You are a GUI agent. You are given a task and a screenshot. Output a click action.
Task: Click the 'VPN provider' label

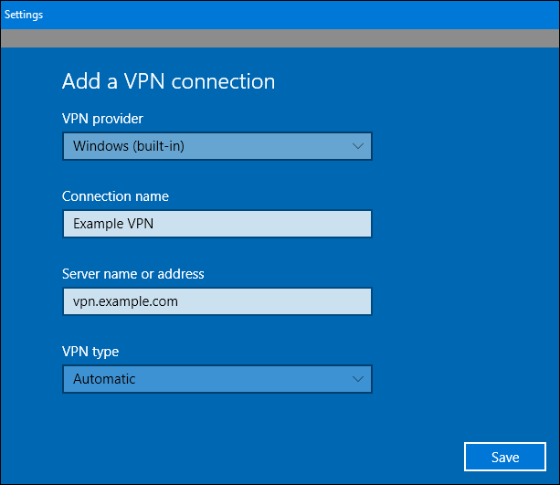(102, 119)
